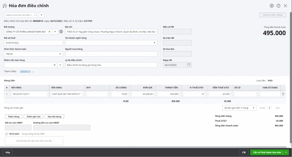Add new customer with Đối tượng plus icon

point(49,32)
